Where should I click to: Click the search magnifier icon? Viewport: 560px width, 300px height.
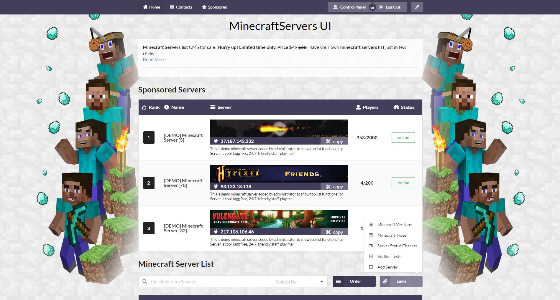pyautogui.click(x=145, y=281)
